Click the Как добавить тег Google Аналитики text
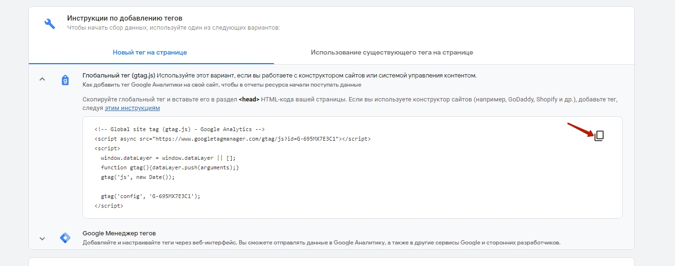This screenshot has height=266, width=675. 222,85
